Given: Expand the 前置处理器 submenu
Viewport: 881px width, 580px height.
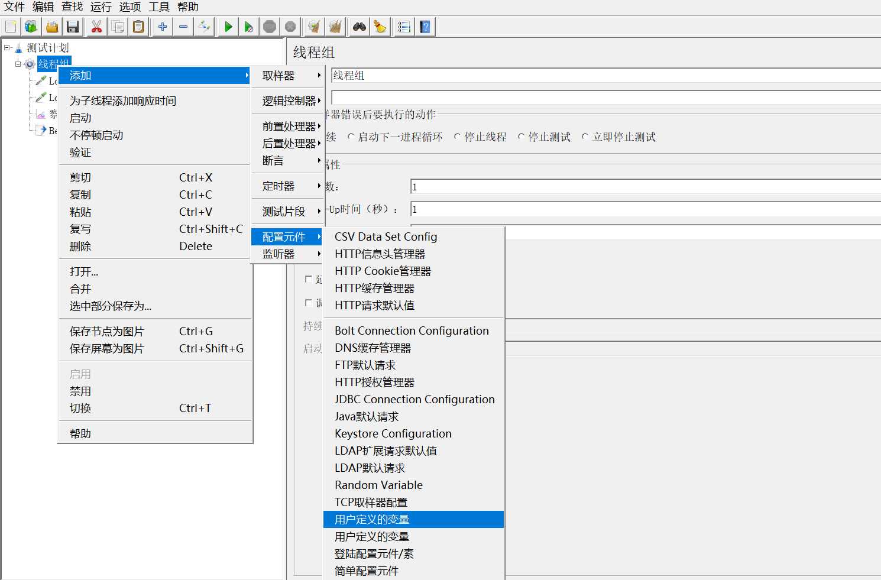Looking at the screenshot, I should click(x=288, y=127).
